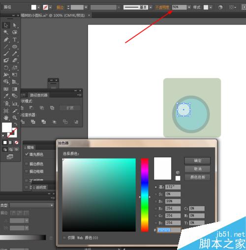Viewport: 246px width, 250px height.
Task: Select the G green radio button
Action: coord(156,216)
